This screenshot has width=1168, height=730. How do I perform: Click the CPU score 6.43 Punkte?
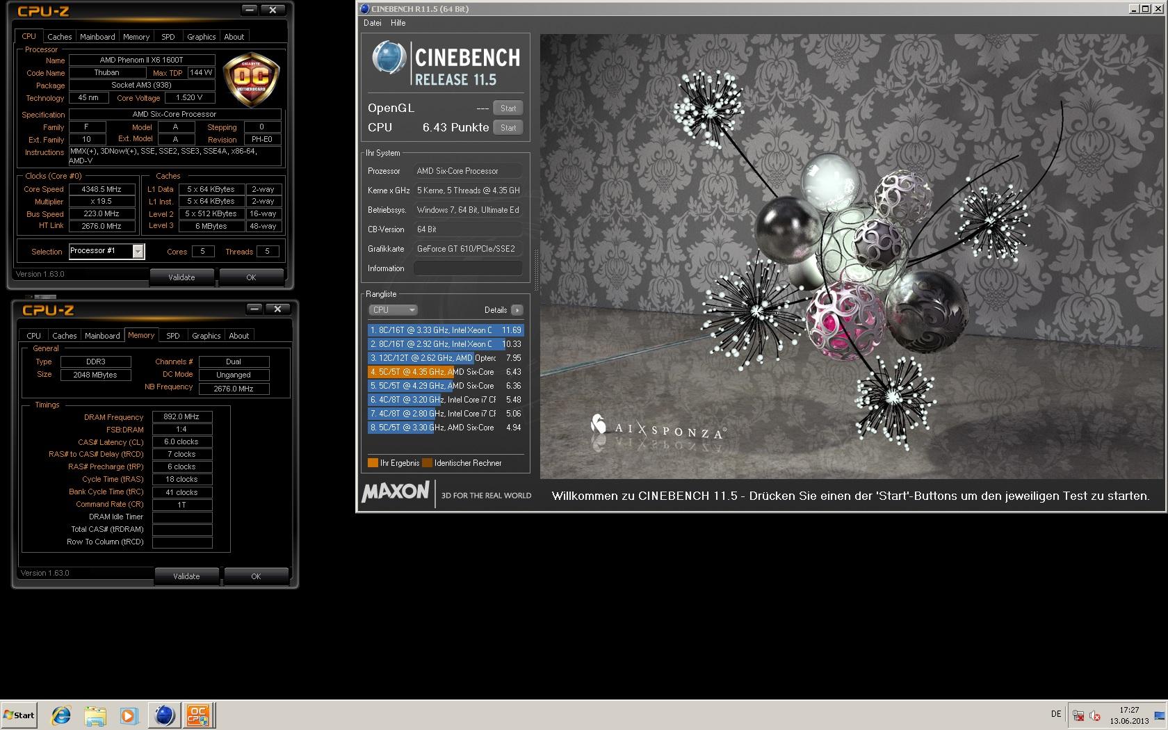[x=455, y=128]
